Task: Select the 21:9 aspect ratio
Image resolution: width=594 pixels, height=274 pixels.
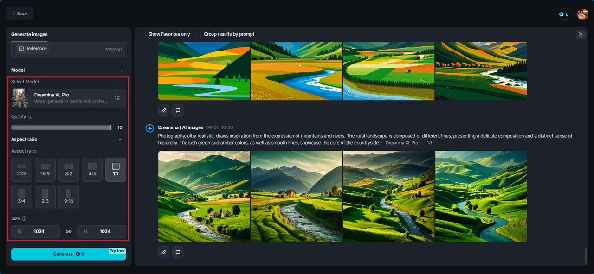Action: tap(21, 170)
